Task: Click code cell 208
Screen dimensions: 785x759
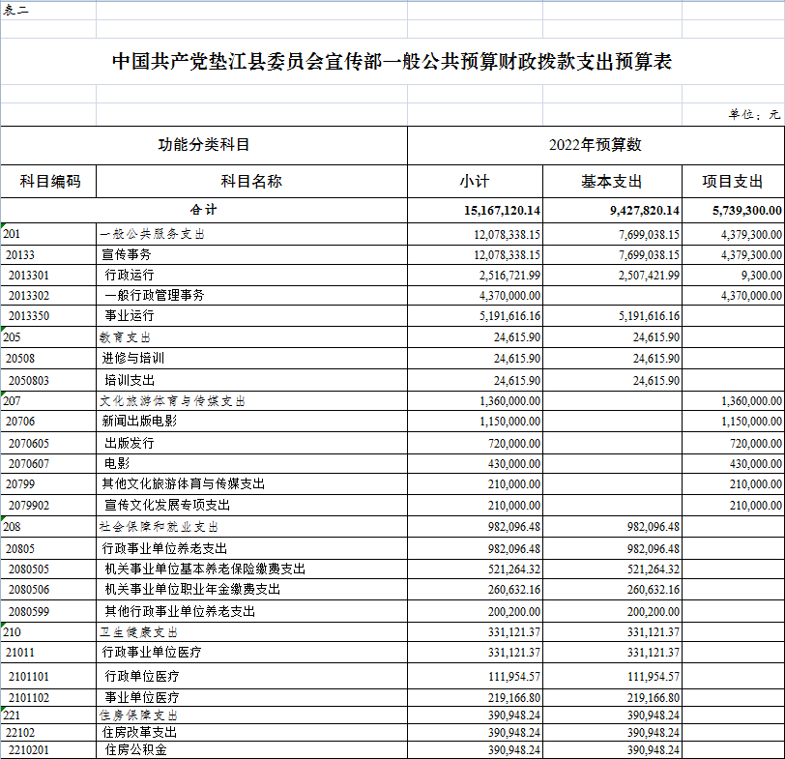Action: 48,527
